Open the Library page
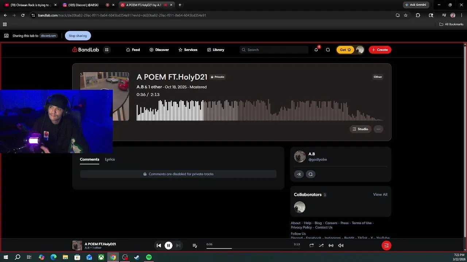Viewport: 467px width, 262px height. [216, 50]
